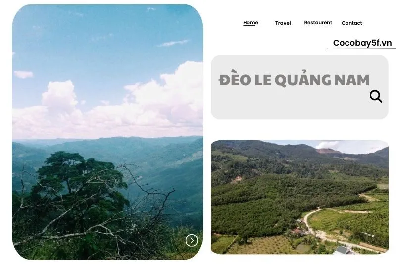Click the circled next arrow on mountain photo

pos(192,240)
